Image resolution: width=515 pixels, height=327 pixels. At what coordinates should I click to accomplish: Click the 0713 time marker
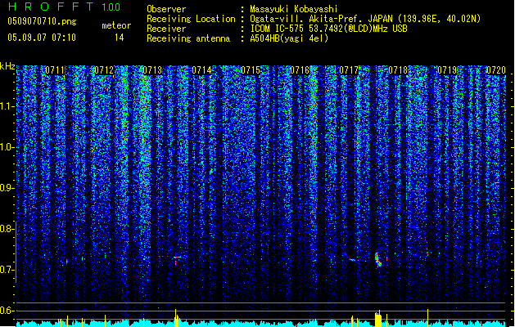coord(152,70)
